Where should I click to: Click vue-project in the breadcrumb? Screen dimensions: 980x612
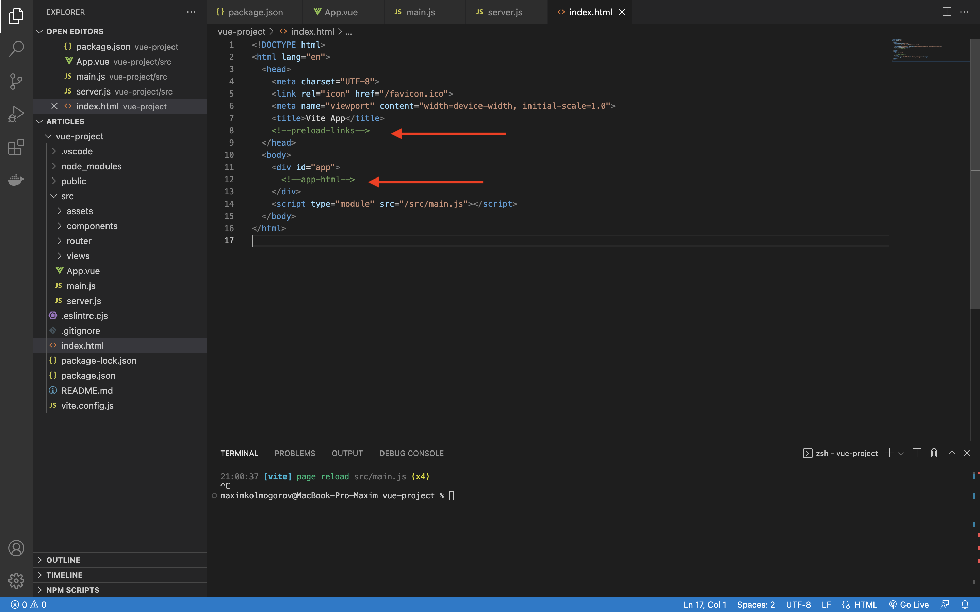tap(241, 32)
